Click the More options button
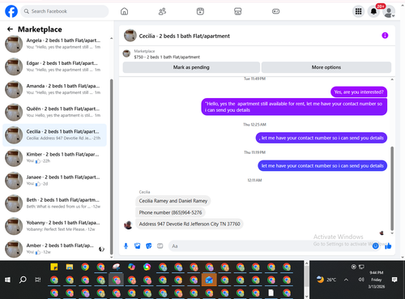The image size is (405, 299). [326, 67]
